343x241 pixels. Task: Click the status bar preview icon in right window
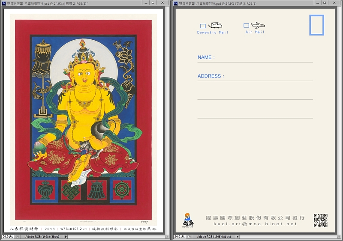point(189,237)
